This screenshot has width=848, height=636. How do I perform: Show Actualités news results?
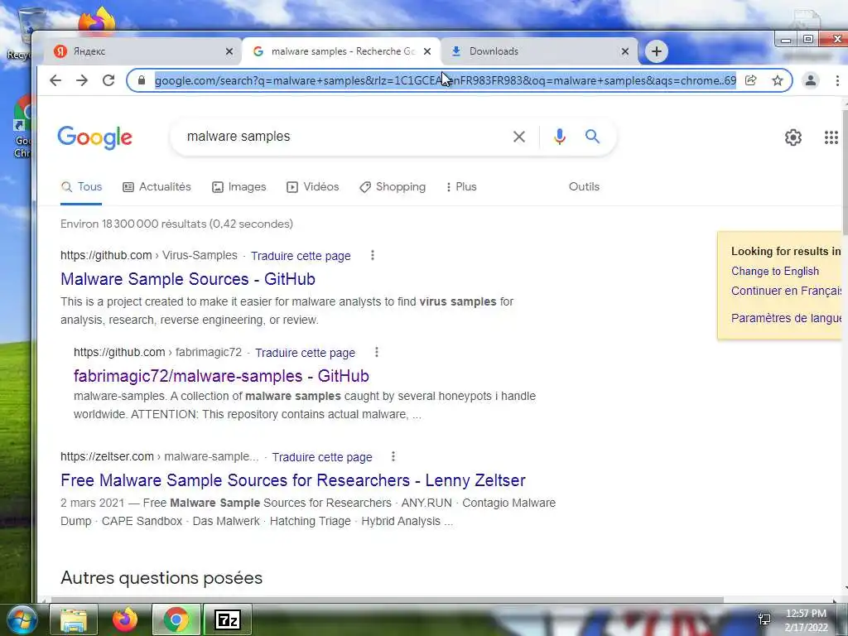point(157,186)
